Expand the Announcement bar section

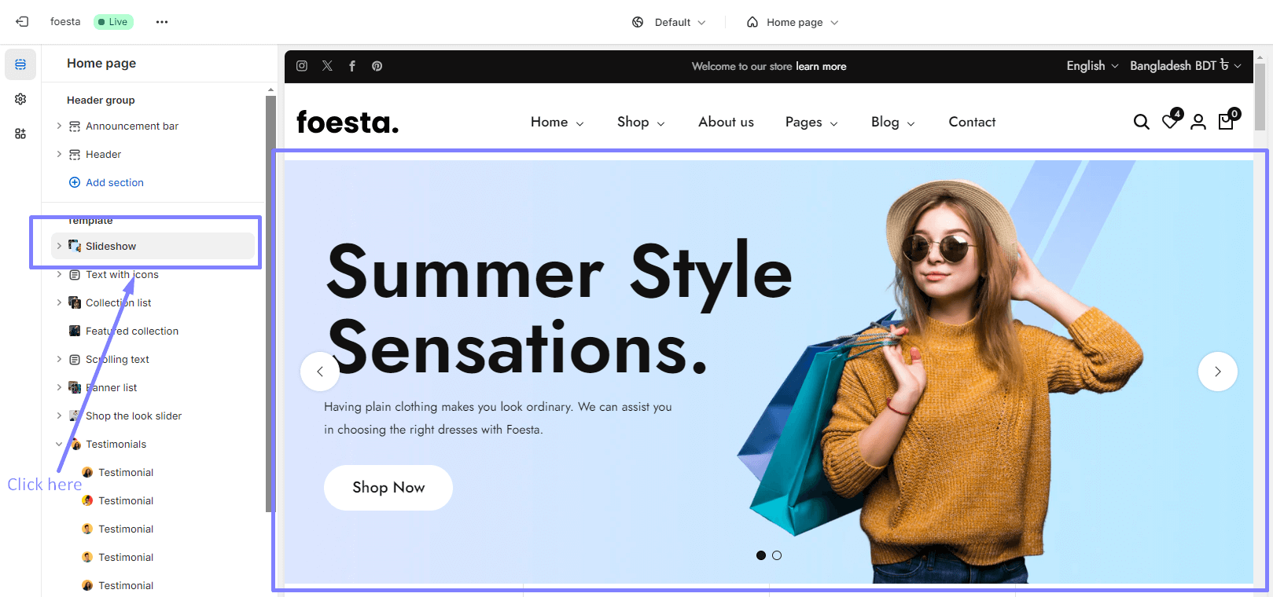click(x=59, y=126)
